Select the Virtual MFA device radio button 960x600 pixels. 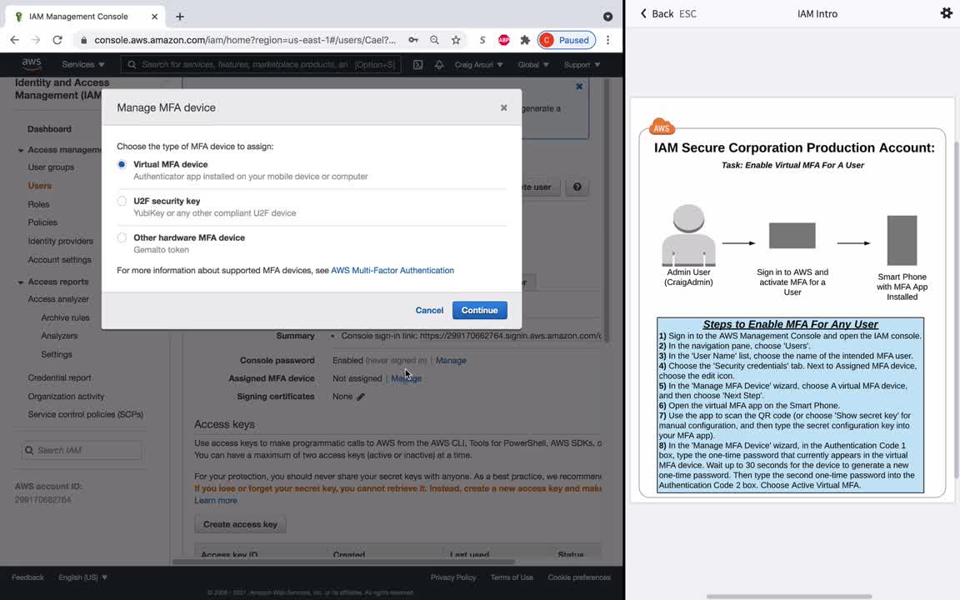[122, 164]
